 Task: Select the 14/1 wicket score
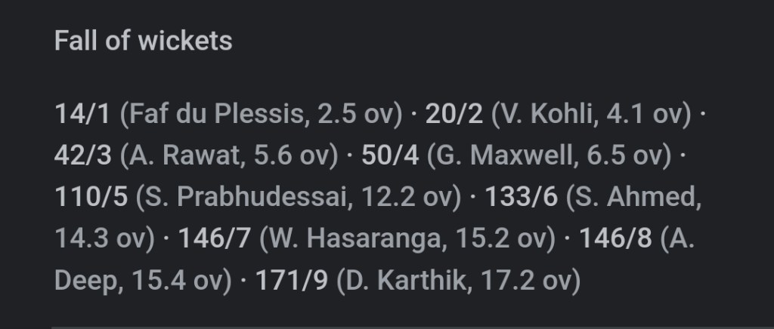[83, 114]
